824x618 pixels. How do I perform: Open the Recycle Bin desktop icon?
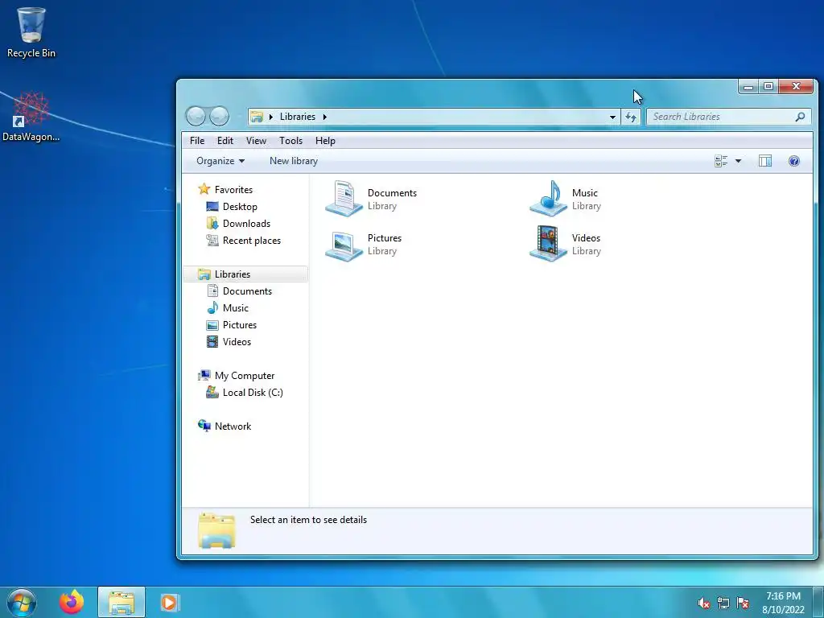point(31,32)
